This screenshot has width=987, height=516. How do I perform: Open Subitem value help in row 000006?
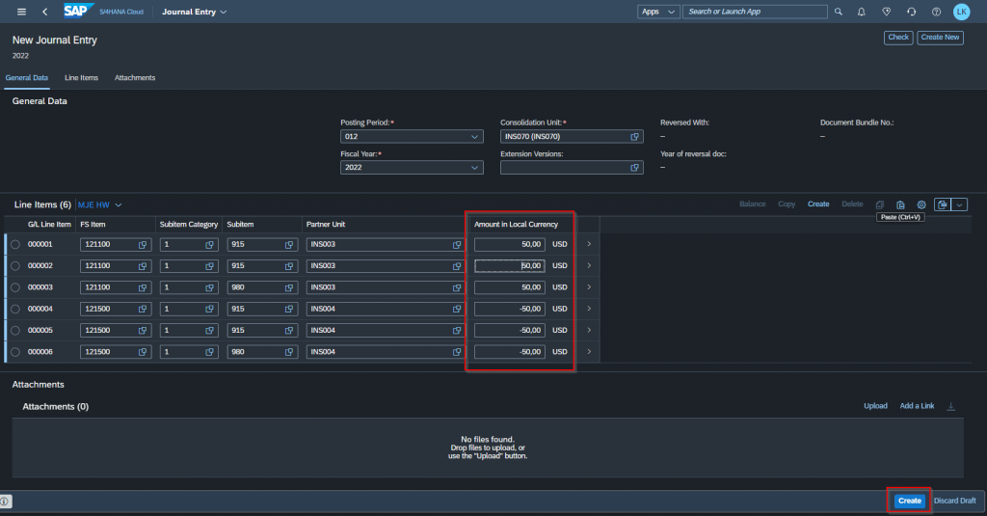tap(289, 352)
